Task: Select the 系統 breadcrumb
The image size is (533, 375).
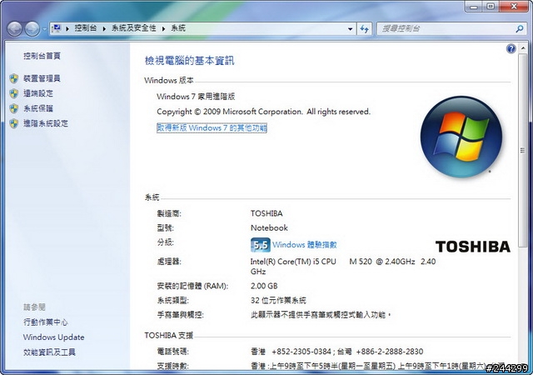Action: coord(178,28)
